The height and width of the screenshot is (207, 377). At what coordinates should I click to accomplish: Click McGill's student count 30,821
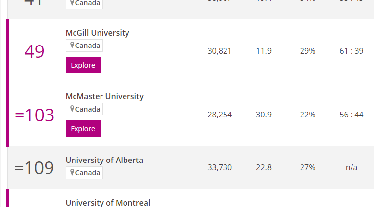(220, 51)
